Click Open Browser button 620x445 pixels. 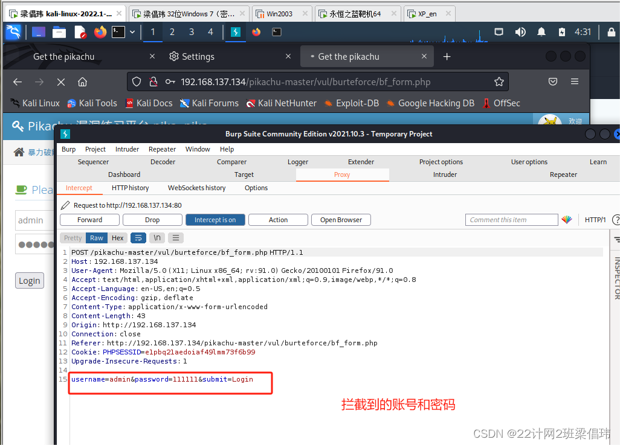coord(341,220)
